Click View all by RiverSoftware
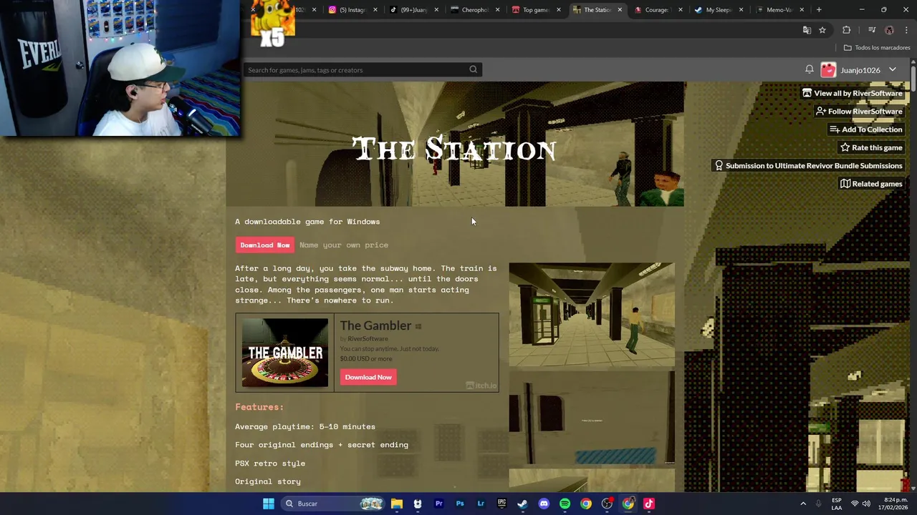The image size is (917, 515). point(853,93)
